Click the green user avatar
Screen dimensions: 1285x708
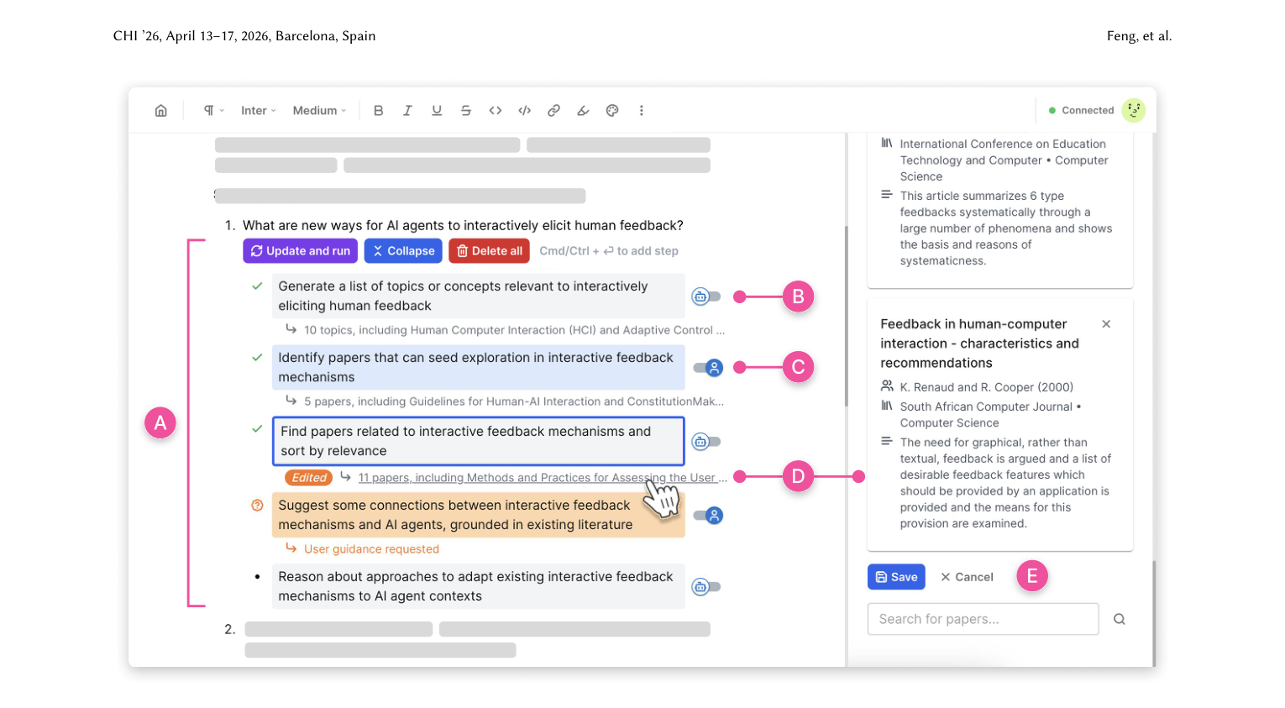pyautogui.click(x=1134, y=110)
